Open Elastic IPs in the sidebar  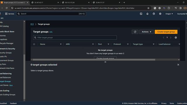pyautogui.click(x=3, y=57)
